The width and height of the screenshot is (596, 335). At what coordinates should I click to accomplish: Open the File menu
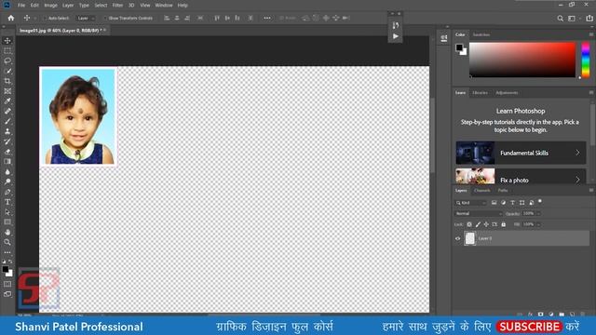point(21,6)
